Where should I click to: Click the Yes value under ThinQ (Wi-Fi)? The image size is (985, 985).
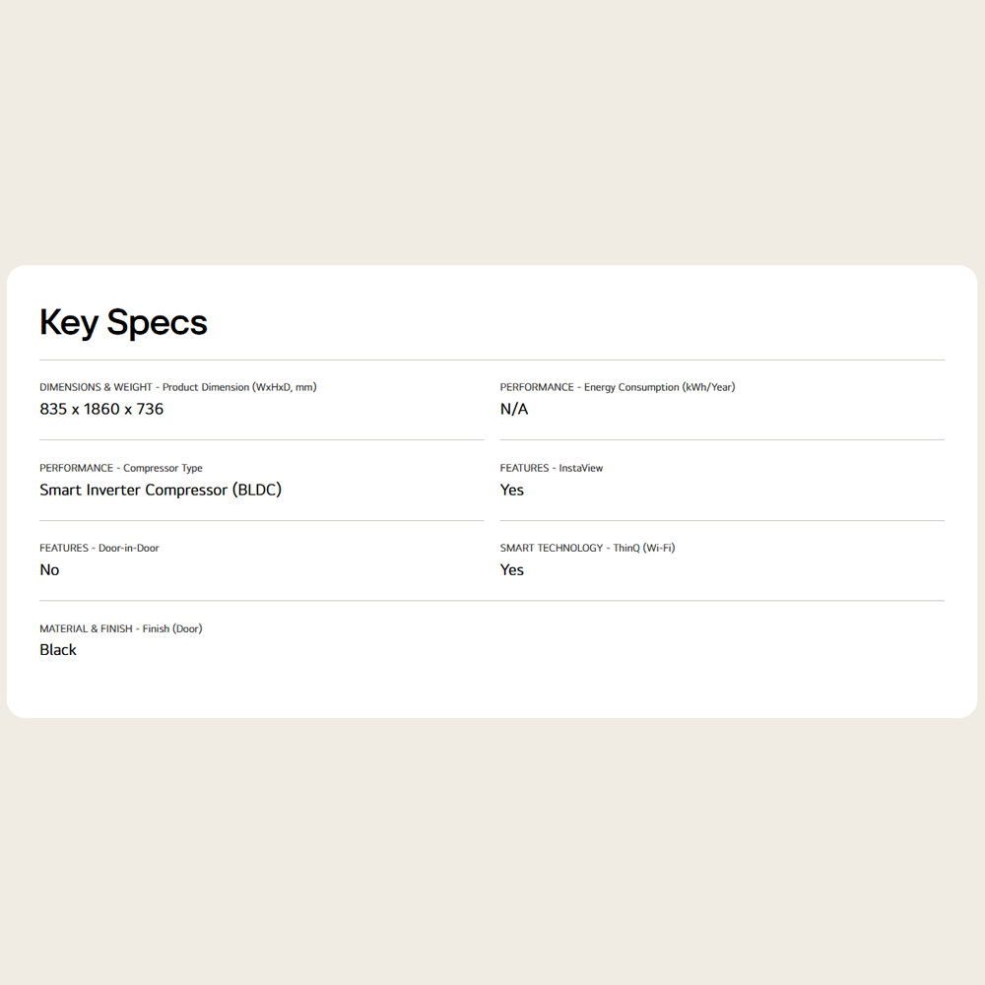tap(512, 570)
